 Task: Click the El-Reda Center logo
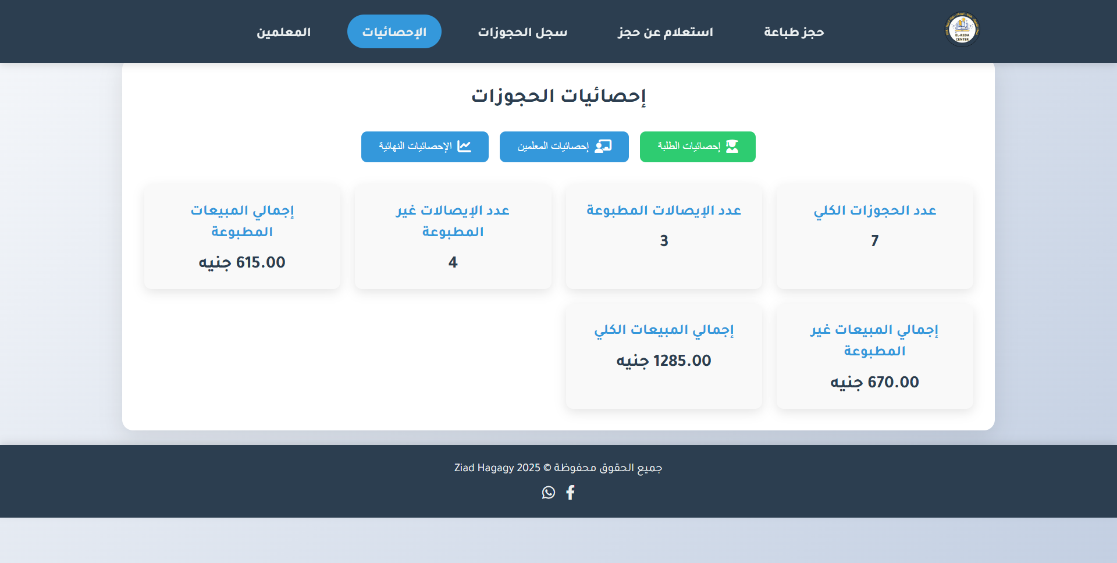pos(962,29)
